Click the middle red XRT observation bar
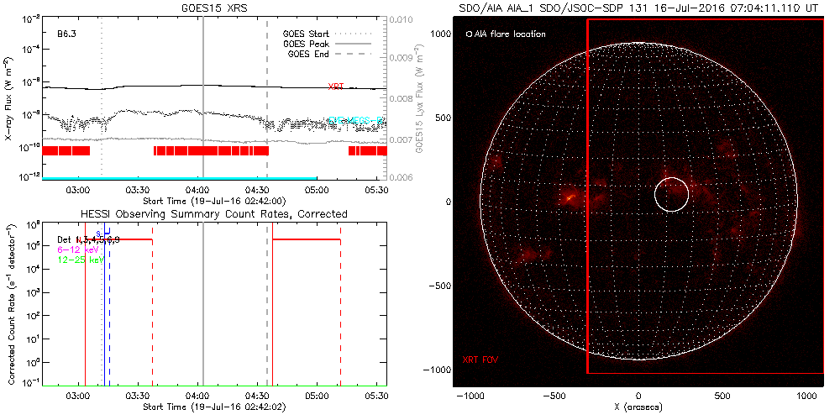The image size is (840, 420). [x=211, y=150]
